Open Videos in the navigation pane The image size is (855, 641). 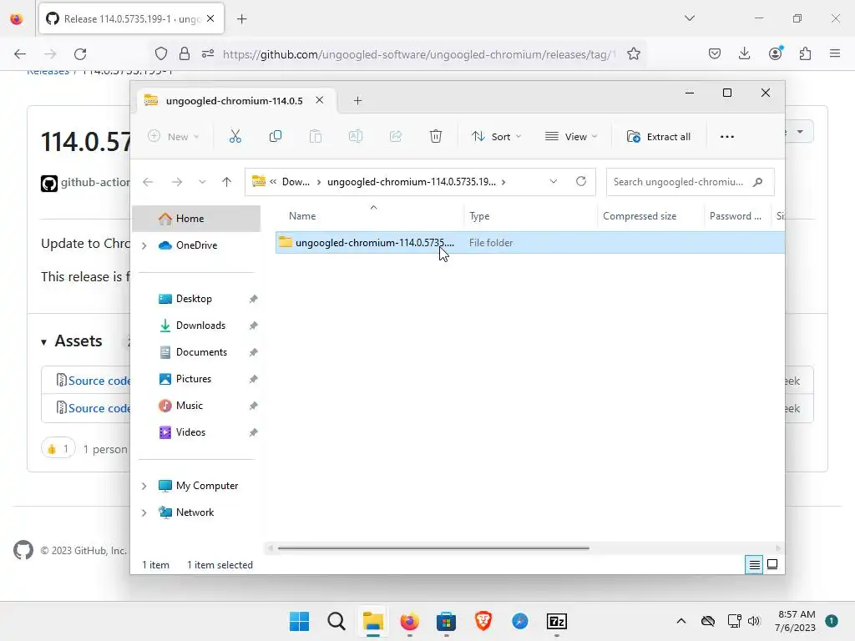point(190,432)
